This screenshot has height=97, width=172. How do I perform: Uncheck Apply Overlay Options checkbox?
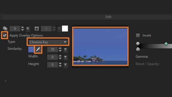[5, 35]
